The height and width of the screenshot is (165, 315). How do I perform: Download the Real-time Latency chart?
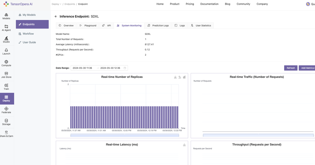point(184,145)
